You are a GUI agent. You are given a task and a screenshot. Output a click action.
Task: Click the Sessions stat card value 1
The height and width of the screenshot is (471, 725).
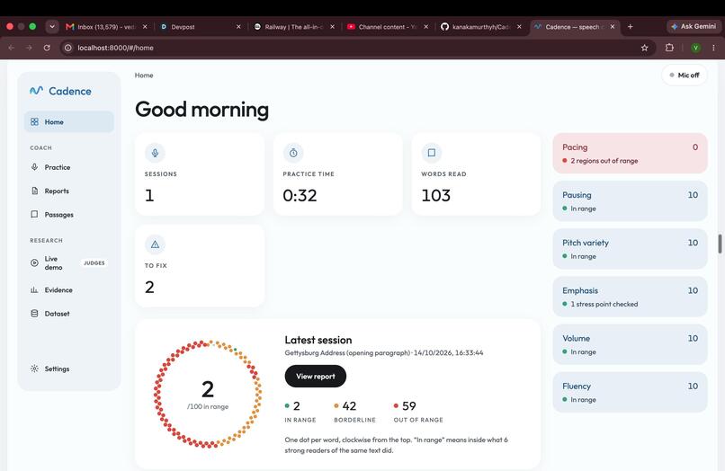tap(149, 196)
